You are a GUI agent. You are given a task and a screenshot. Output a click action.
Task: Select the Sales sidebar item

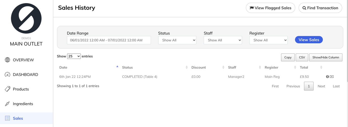click(x=27, y=118)
